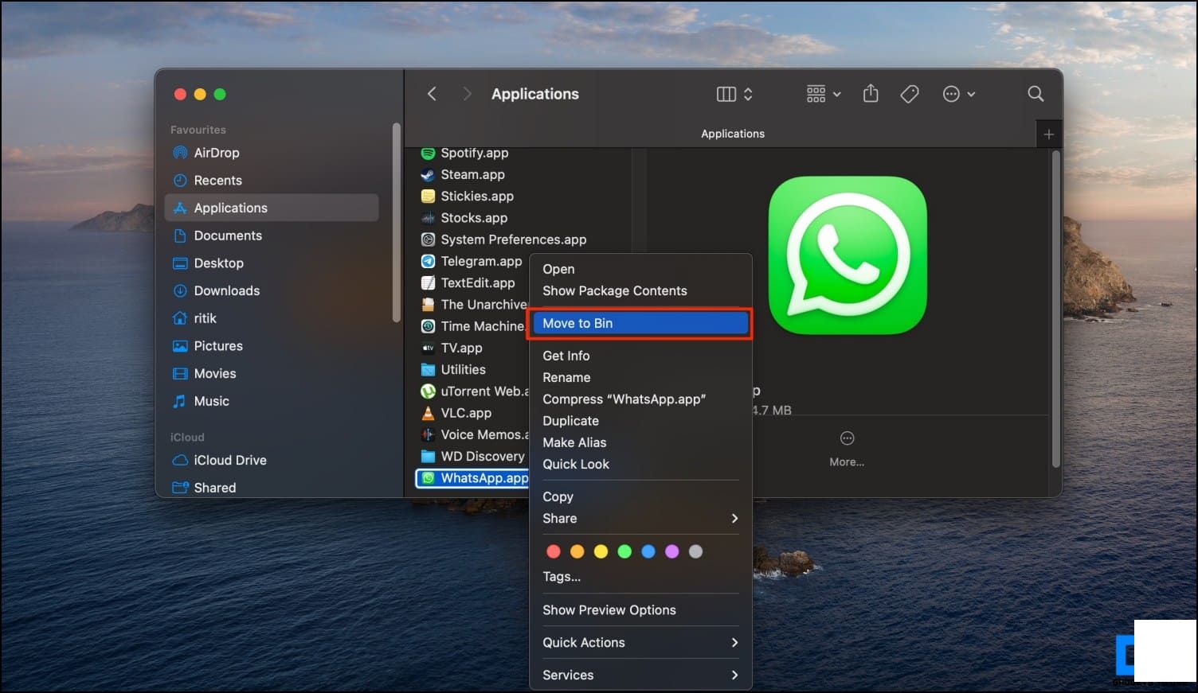This screenshot has width=1198, height=693.
Task: Open Recents in the sidebar
Action: click(x=271, y=181)
